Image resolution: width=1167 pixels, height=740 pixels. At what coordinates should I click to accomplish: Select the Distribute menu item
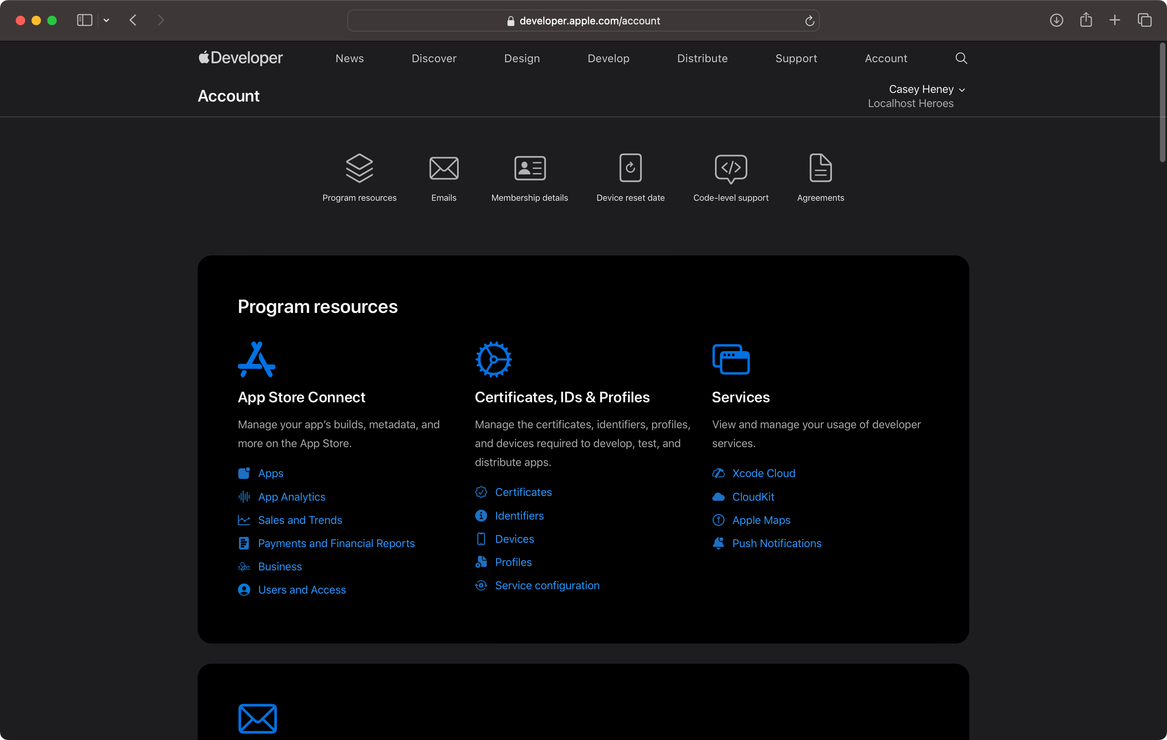(702, 58)
